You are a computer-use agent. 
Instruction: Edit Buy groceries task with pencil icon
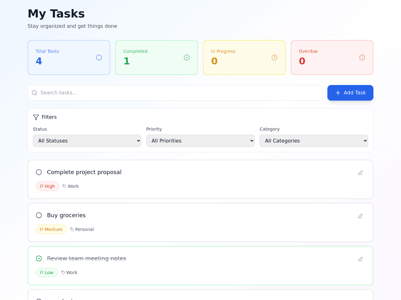[360, 216]
